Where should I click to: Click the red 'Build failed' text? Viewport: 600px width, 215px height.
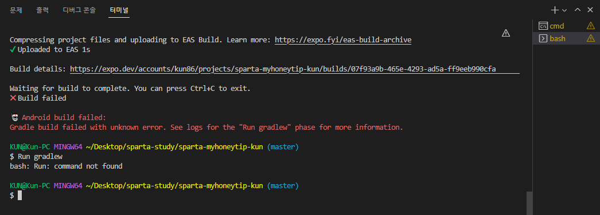click(x=42, y=98)
